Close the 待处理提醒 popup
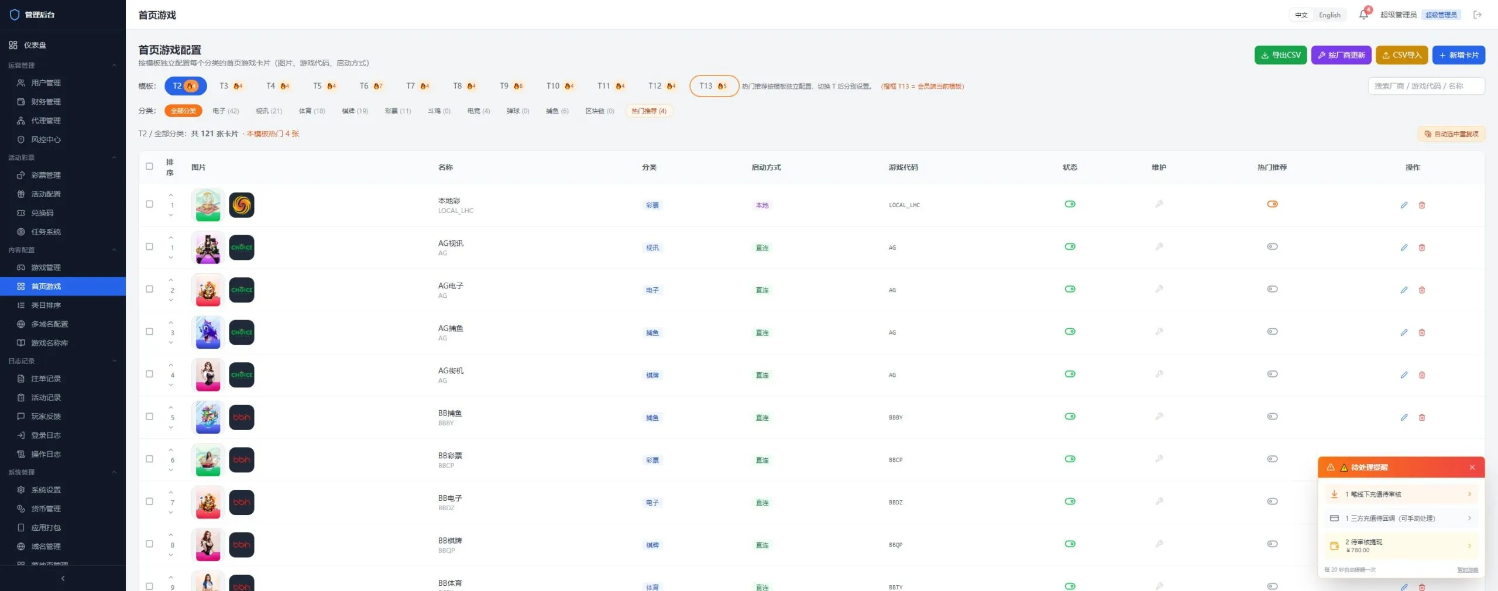1498x591 pixels. click(1472, 467)
